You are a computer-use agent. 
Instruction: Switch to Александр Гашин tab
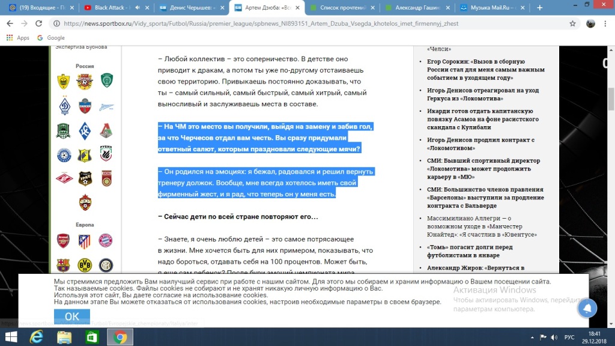tap(417, 7)
